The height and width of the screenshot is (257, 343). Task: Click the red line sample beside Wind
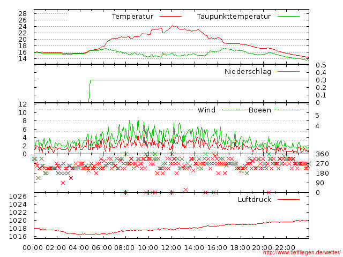[233, 110]
